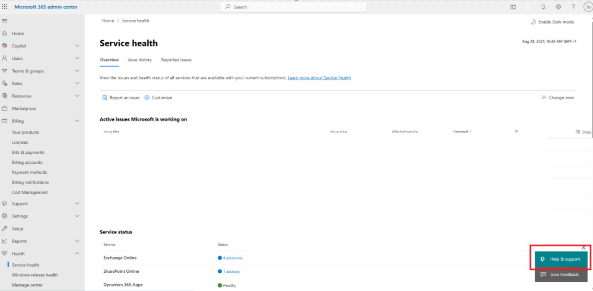Click the SharePoint Online service name
593x291 pixels.
coord(121,271)
